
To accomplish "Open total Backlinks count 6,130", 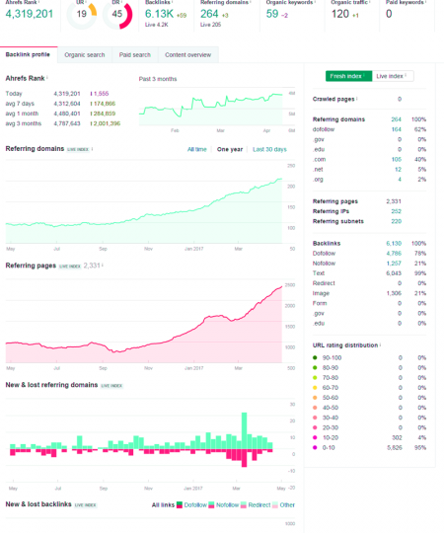I will pos(394,243).
